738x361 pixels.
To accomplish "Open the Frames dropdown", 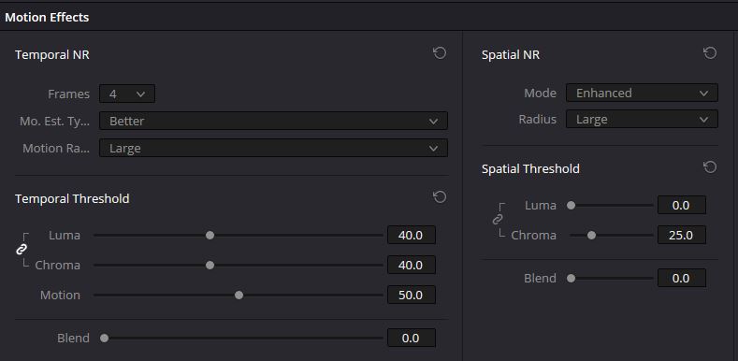I will [127, 94].
